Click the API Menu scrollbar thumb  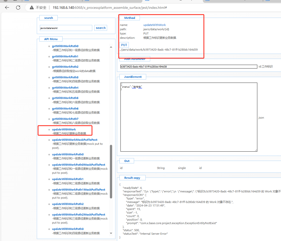point(111,171)
